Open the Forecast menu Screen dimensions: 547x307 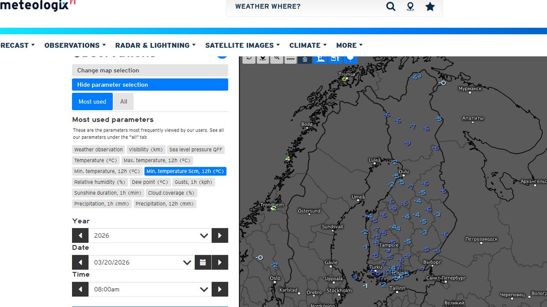(x=17, y=45)
